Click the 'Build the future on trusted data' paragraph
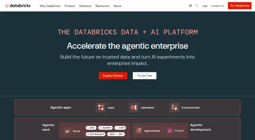Viewport: 255px width, 140px height. (127, 60)
